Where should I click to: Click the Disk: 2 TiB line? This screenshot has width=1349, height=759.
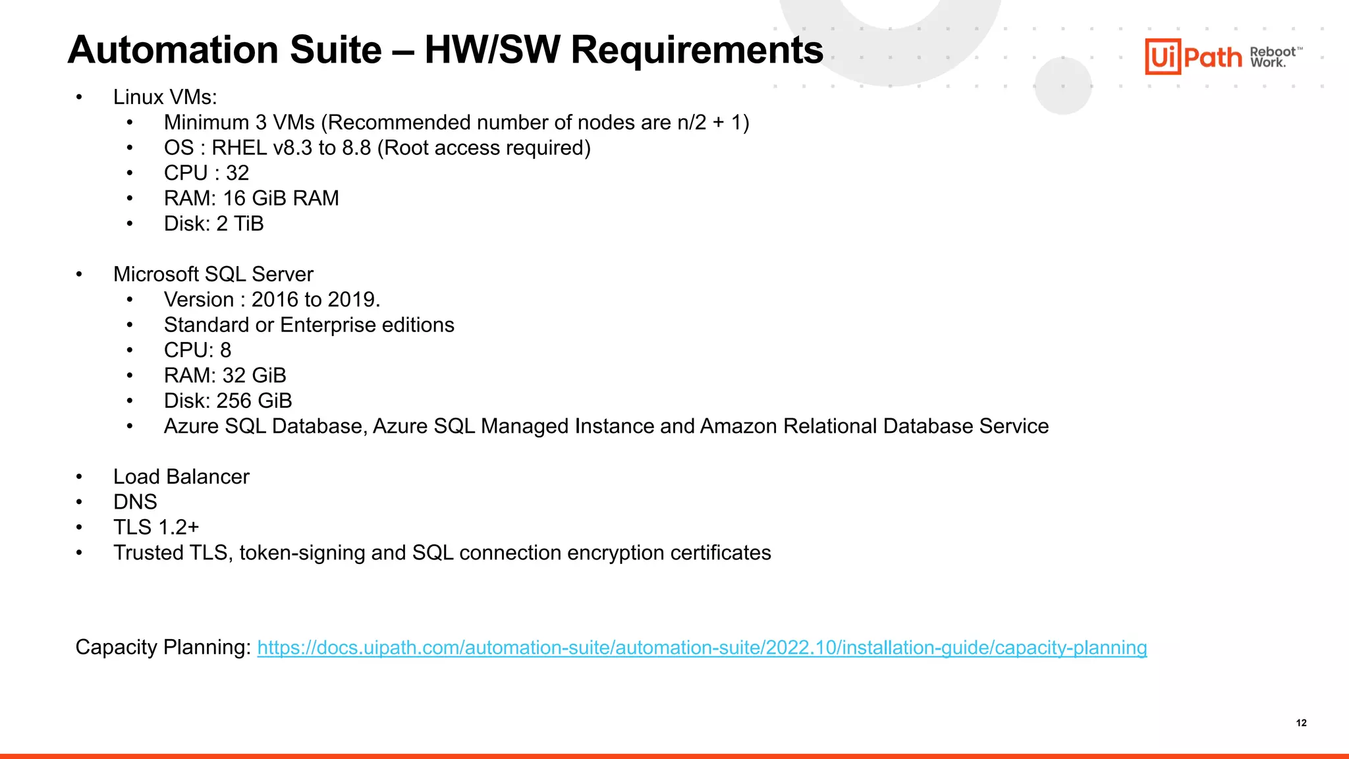(213, 223)
